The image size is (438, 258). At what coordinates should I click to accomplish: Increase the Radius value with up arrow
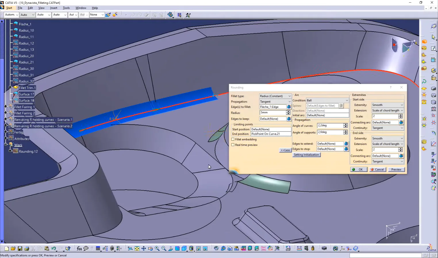coord(288,112)
